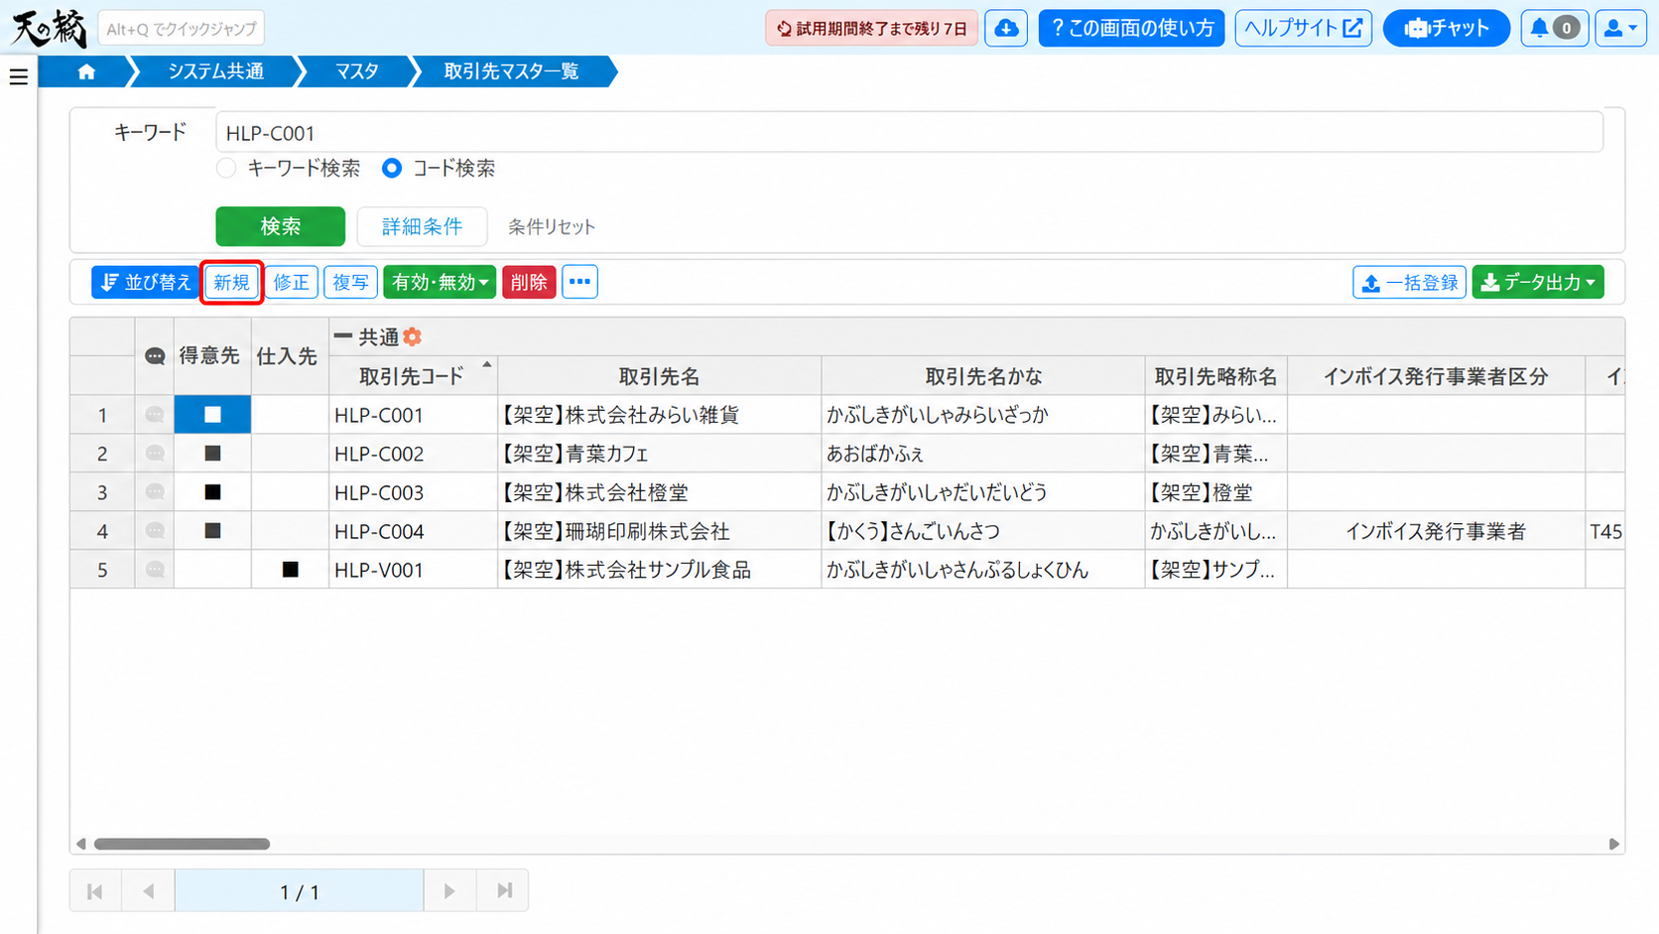Click the cloud download icon in header

point(1006,28)
